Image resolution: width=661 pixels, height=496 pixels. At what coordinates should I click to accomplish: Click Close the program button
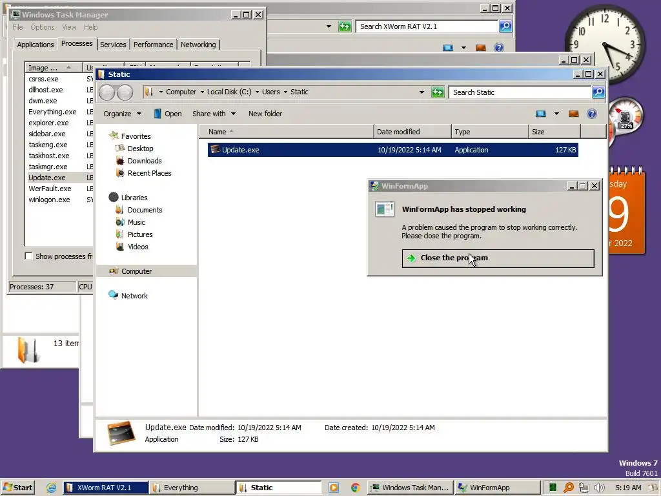(498, 258)
